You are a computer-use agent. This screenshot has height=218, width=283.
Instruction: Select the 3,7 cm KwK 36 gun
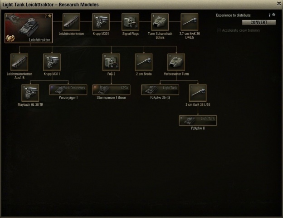[189, 22]
